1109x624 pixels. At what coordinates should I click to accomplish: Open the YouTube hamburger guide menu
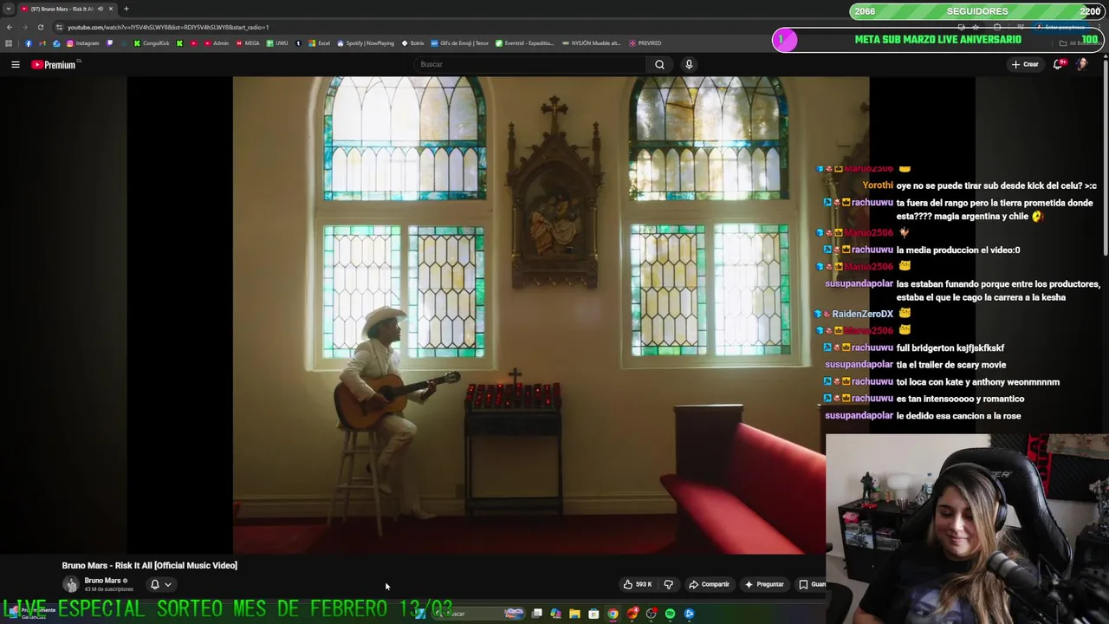15,64
